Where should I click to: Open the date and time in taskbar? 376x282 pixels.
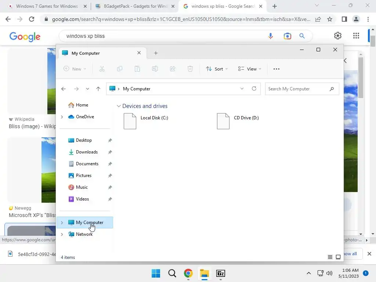[x=348, y=273]
